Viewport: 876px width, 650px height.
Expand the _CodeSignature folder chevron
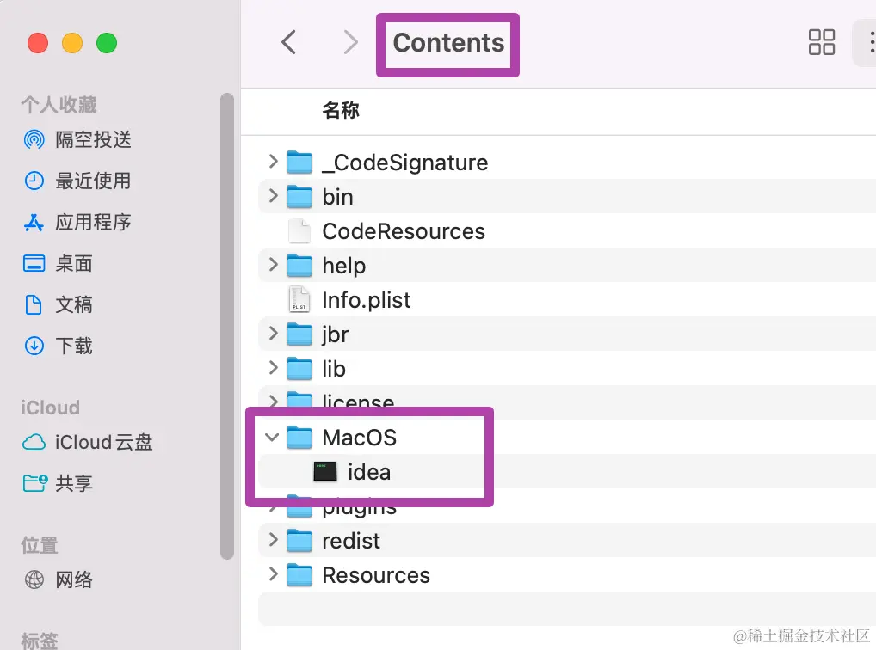pos(273,162)
